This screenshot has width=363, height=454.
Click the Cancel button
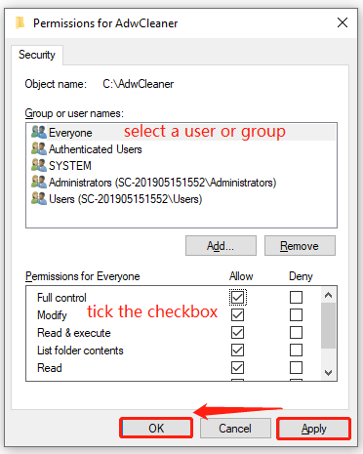point(235,428)
